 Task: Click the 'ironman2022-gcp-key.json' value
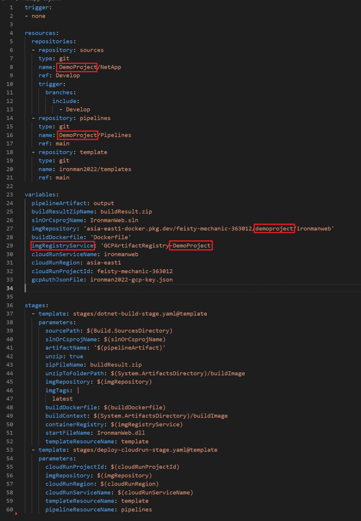tap(131, 280)
